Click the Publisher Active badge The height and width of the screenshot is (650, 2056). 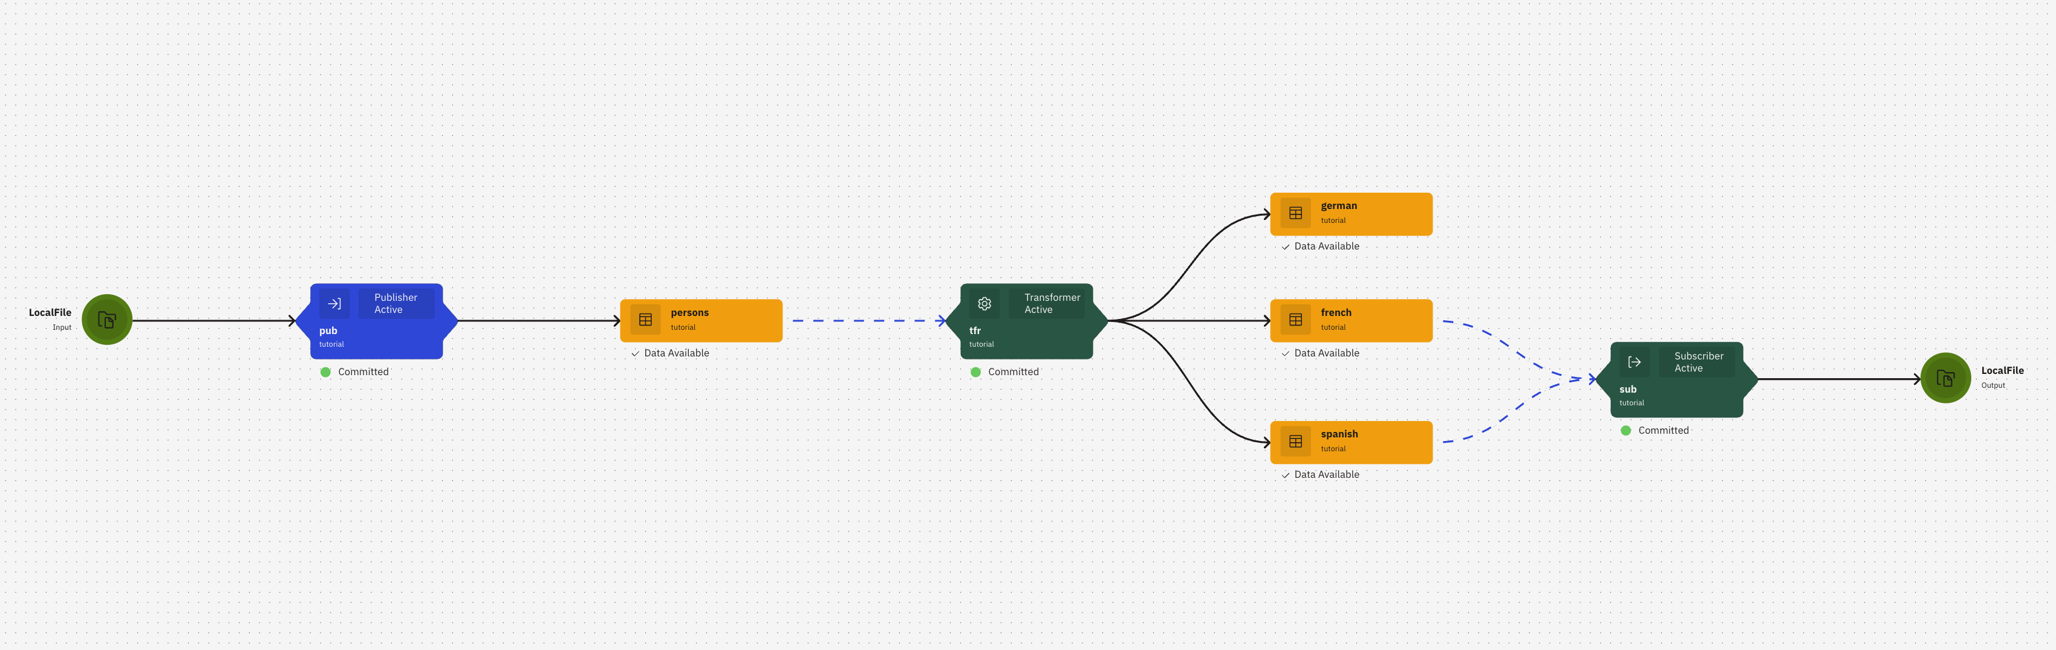[397, 303]
